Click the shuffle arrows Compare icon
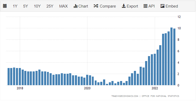Viewport: 196px width, 101px height. coord(96,6)
